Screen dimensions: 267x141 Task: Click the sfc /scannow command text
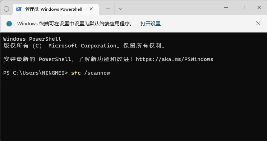tap(91, 73)
